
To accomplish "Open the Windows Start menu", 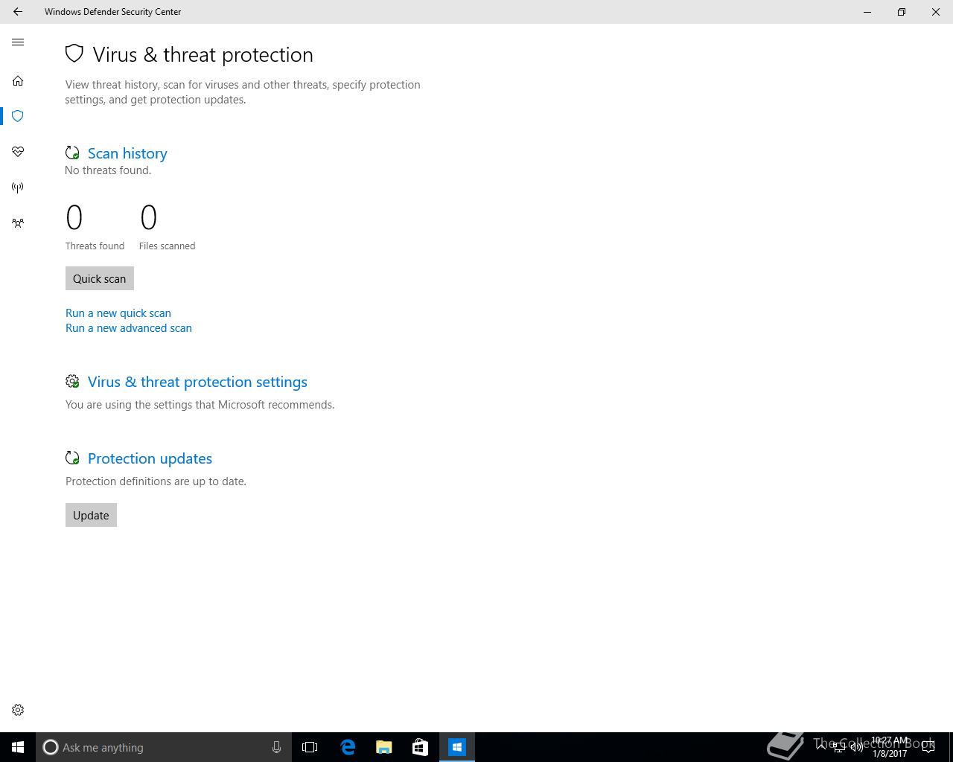I will point(18,747).
